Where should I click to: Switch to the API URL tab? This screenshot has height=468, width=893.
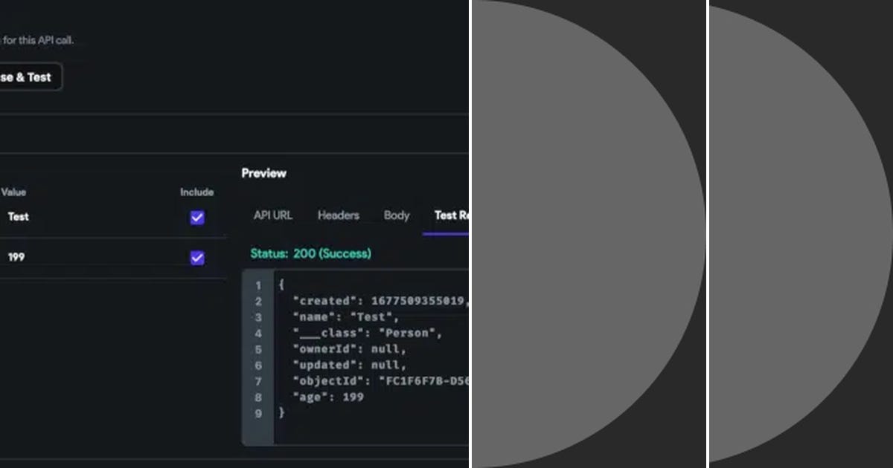point(272,215)
